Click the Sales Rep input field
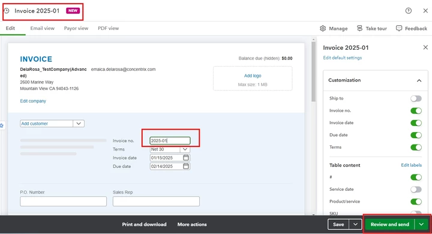This screenshot has width=432, height=234. point(156,201)
